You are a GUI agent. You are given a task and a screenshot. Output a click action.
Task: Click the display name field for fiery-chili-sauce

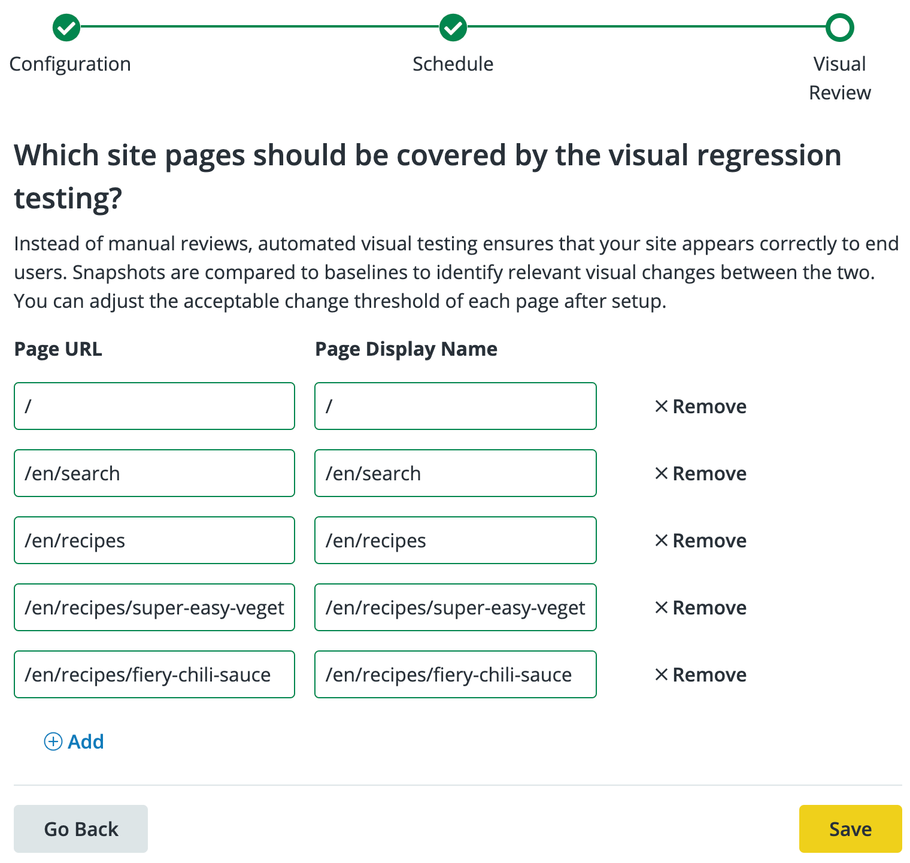[x=455, y=674]
